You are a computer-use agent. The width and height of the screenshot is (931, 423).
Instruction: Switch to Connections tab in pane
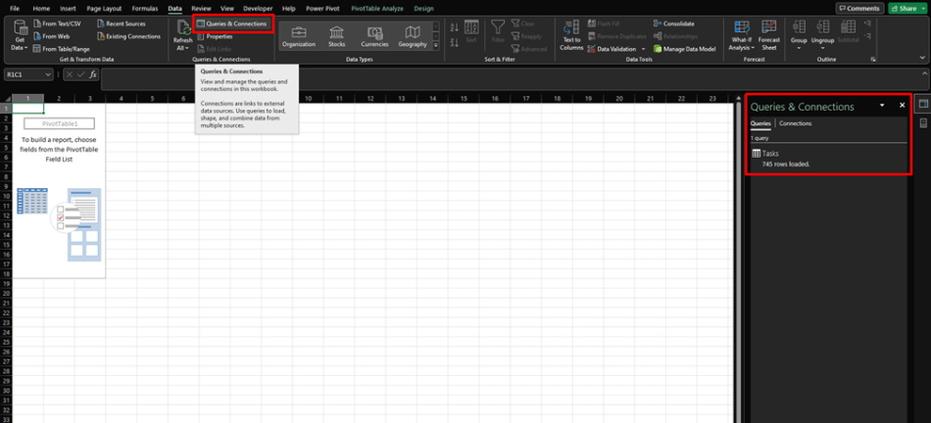[795, 123]
